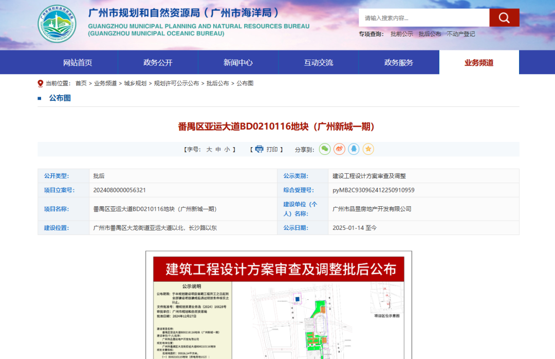The image size is (555, 359).
Task: Go to 公布图 in the breadcrumb
Action: tap(245, 83)
